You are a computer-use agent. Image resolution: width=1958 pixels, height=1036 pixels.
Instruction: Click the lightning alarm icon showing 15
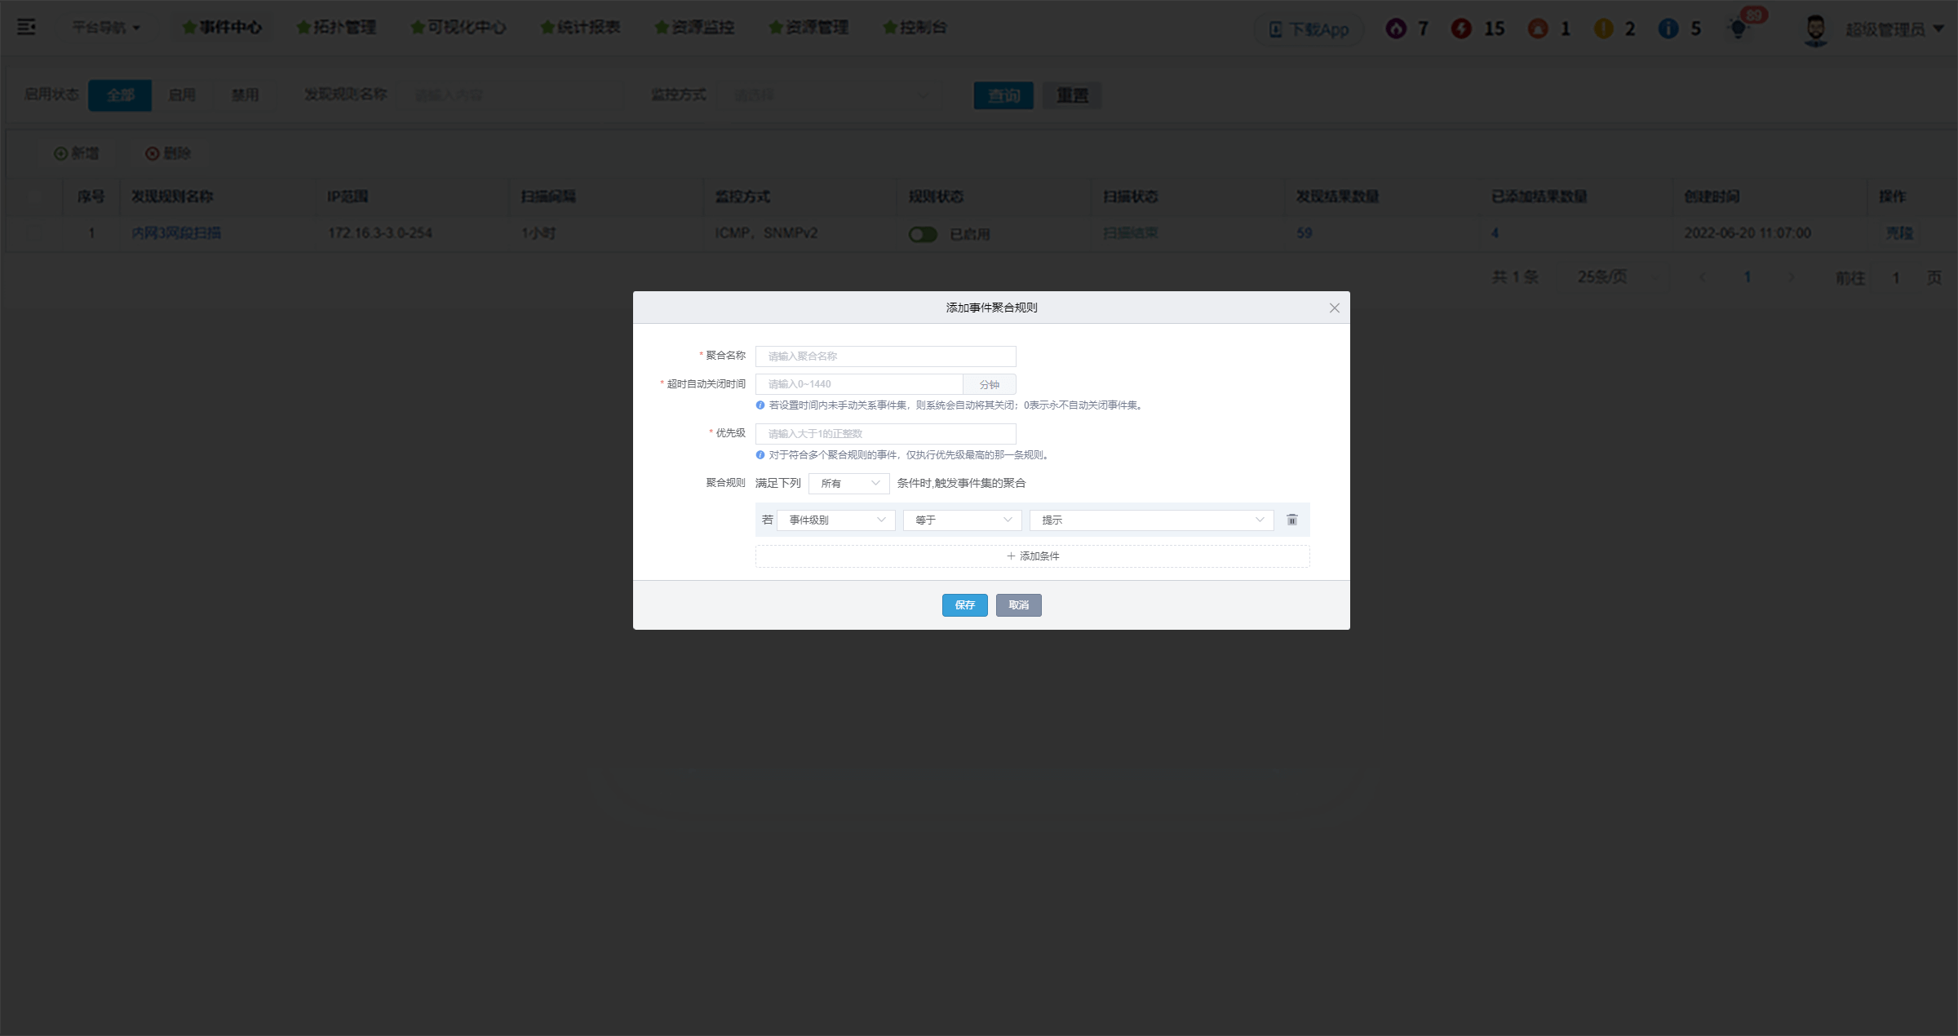pos(1461,29)
